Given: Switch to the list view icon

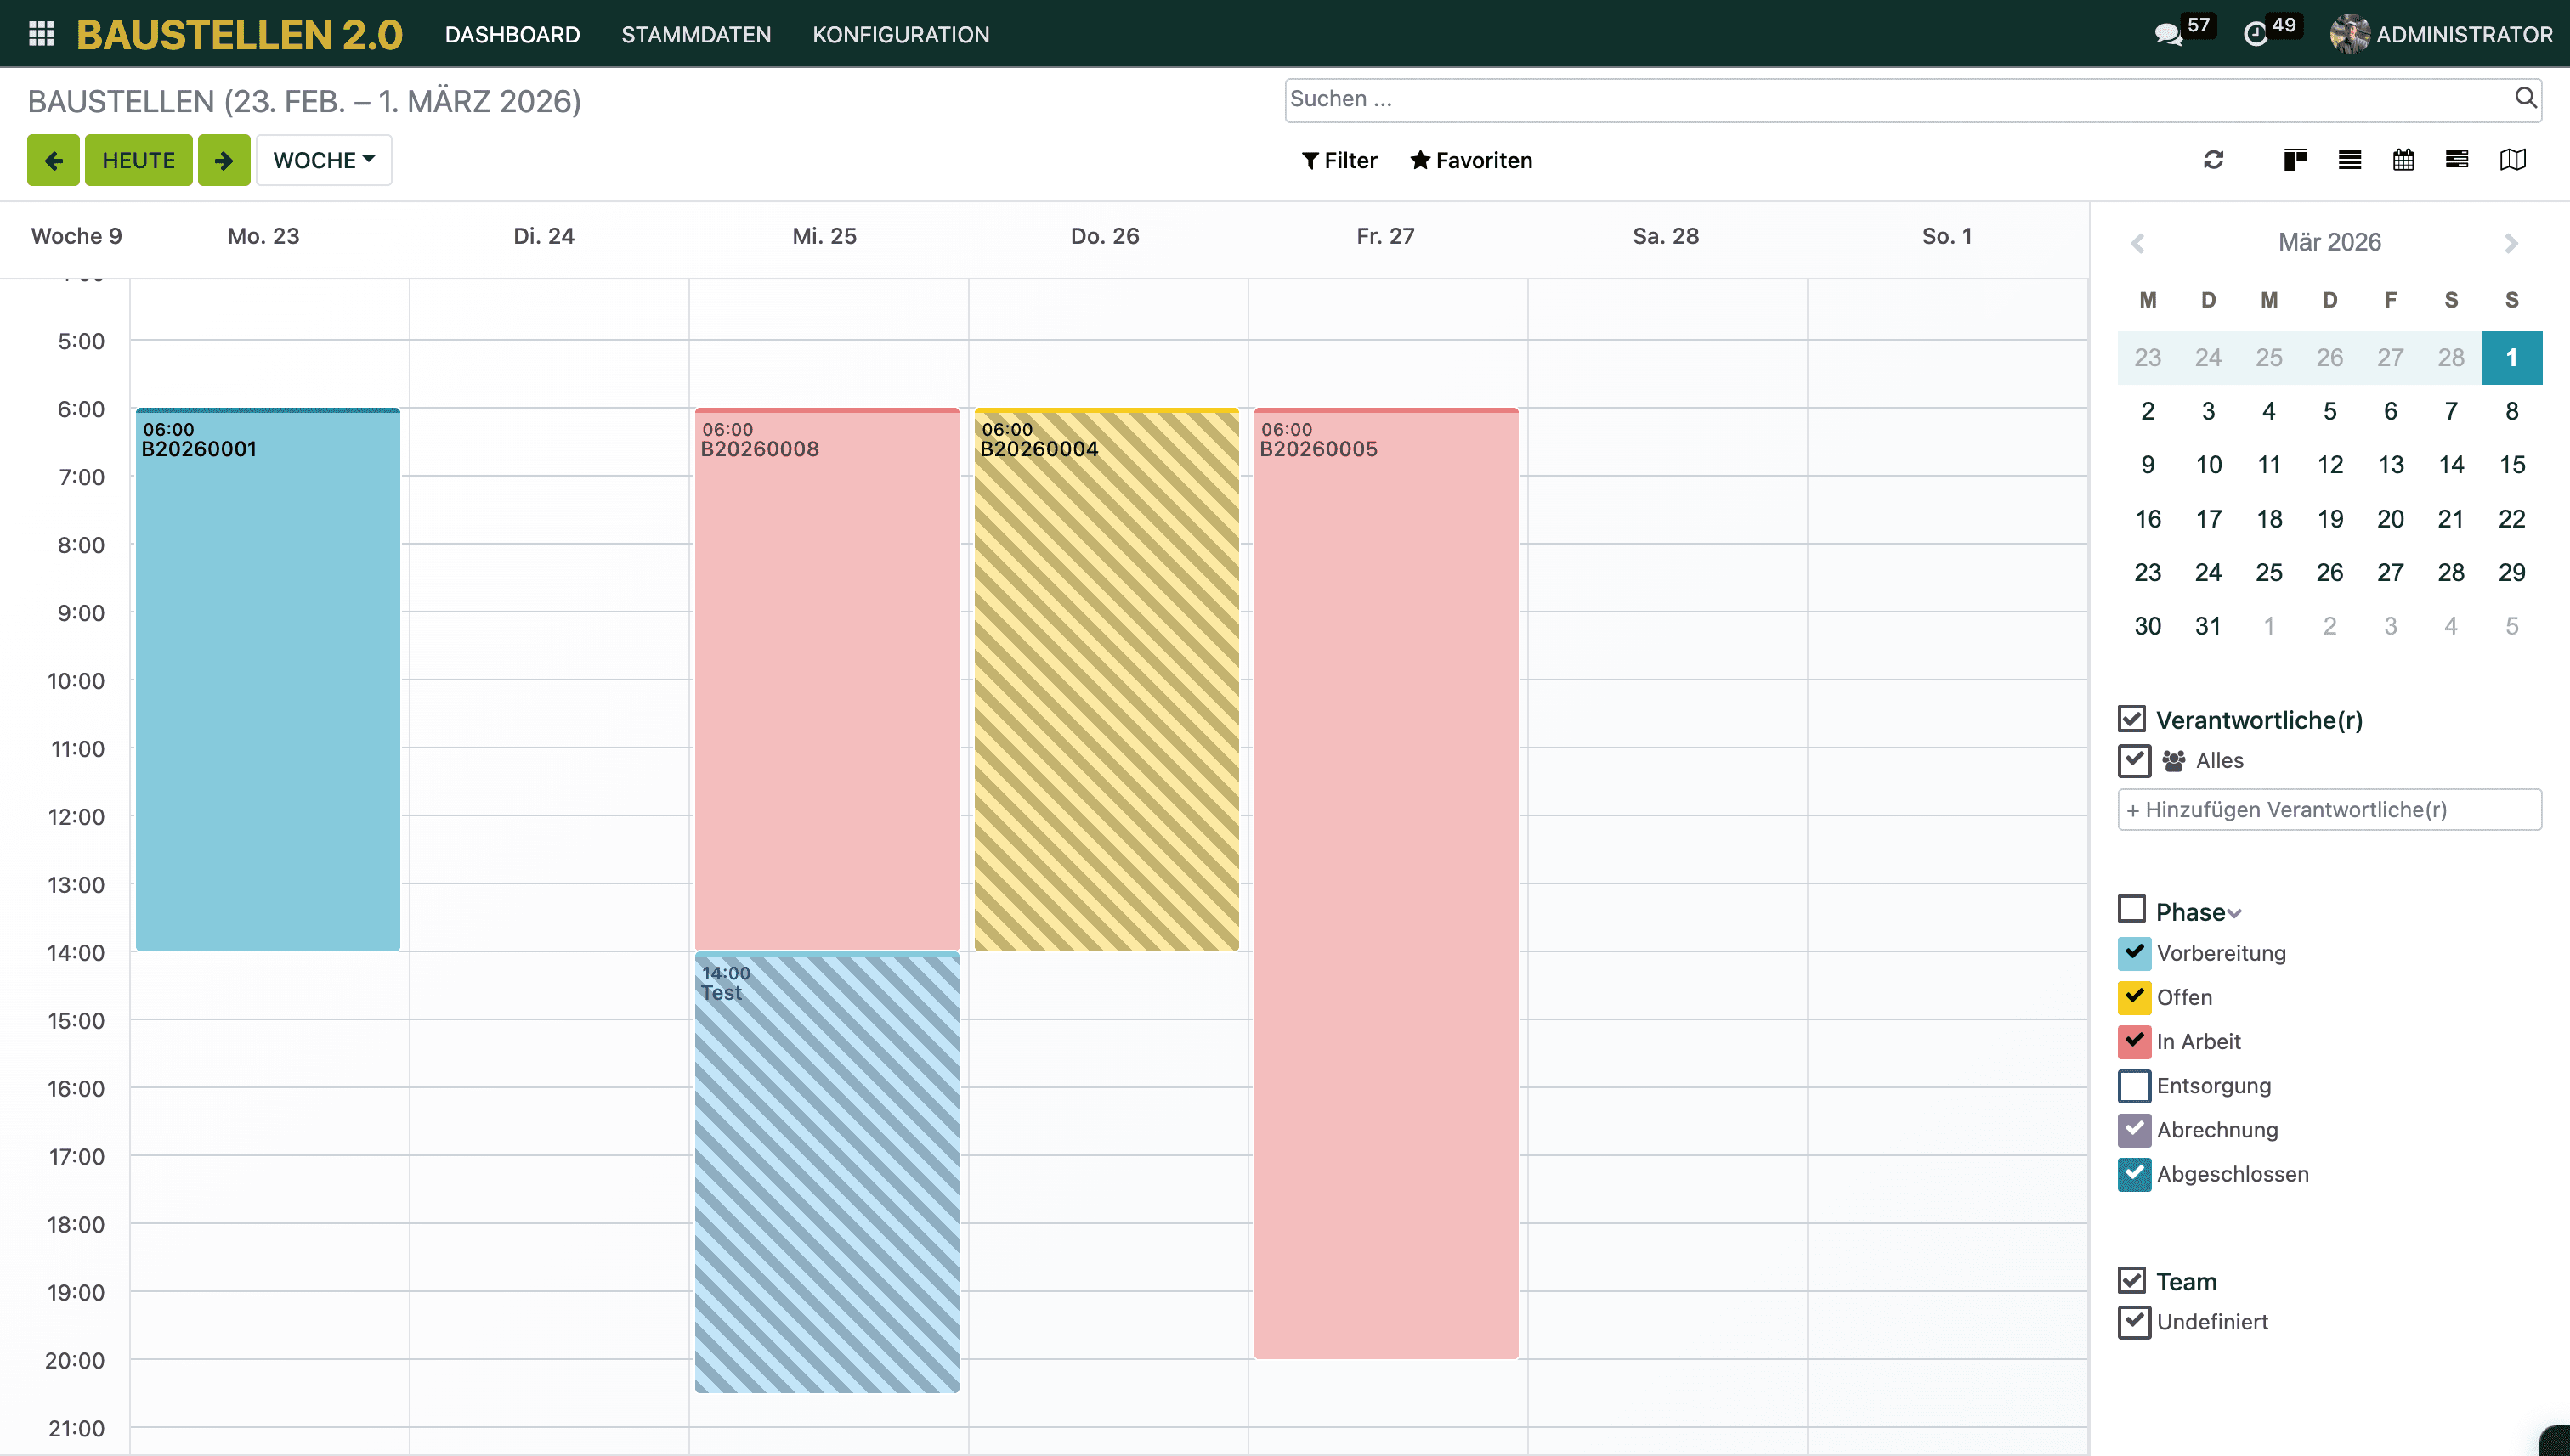Looking at the screenshot, I should [2349, 160].
